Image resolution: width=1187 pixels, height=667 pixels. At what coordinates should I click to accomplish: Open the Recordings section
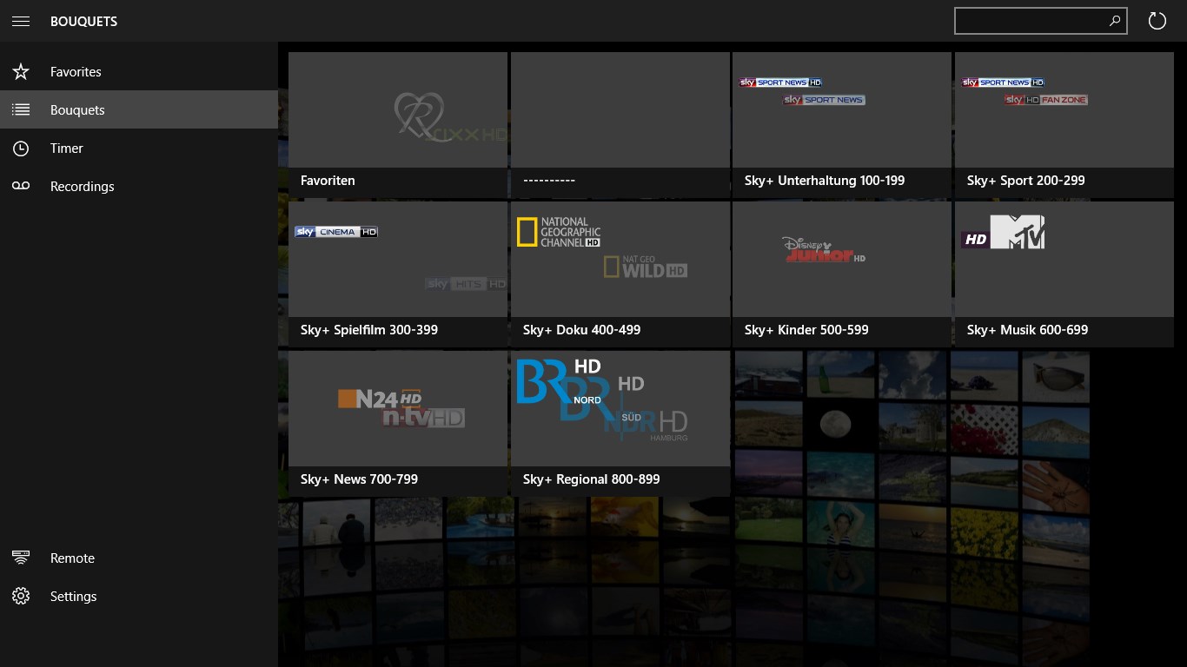tap(139, 187)
